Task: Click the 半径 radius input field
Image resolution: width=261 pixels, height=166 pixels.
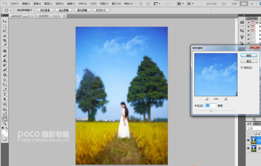Action: tap(210, 106)
